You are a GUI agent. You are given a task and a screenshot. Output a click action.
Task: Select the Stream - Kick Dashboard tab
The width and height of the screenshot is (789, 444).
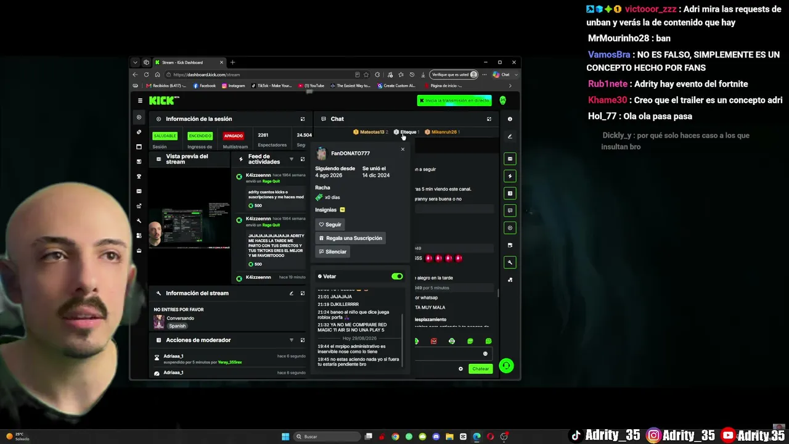point(189,62)
